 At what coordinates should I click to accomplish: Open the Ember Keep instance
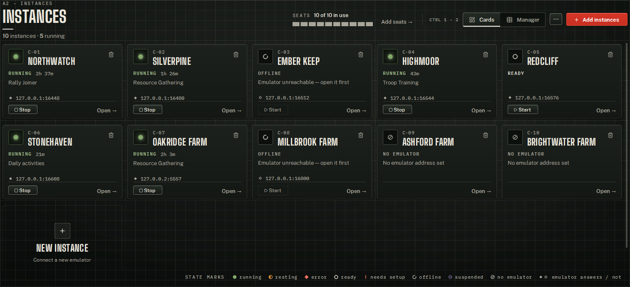tap(357, 110)
